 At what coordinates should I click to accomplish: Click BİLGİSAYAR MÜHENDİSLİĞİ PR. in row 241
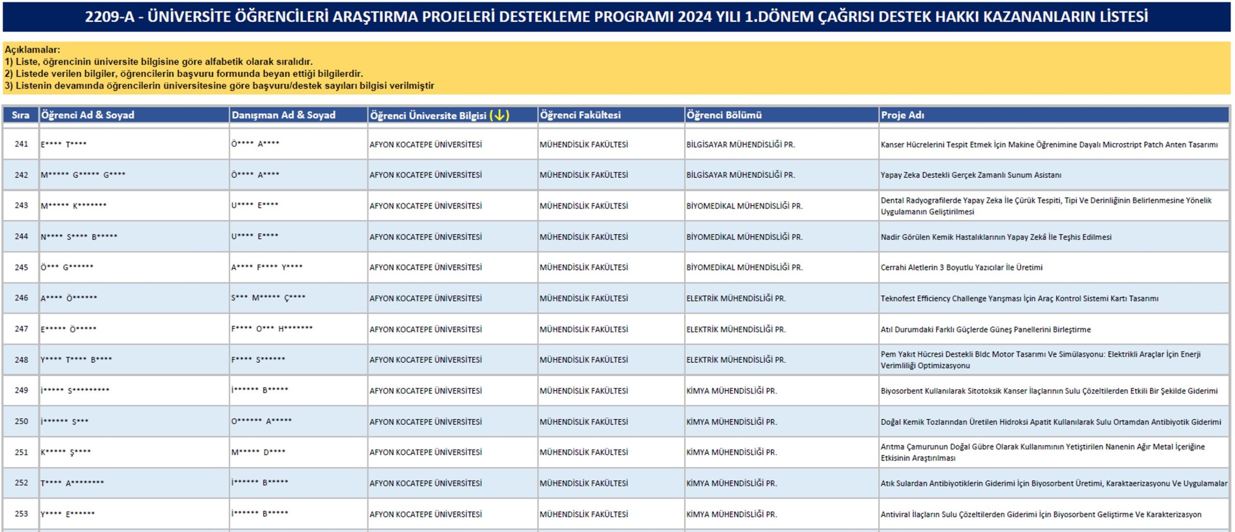pyautogui.click(x=741, y=144)
